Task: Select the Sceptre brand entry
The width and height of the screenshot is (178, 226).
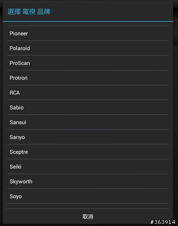Action: click(x=88, y=152)
